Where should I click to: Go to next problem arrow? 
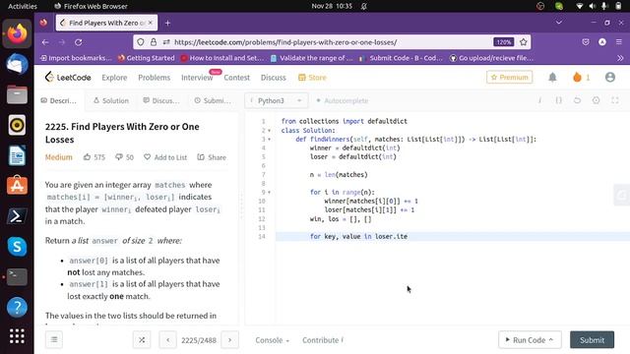click(229, 340)
